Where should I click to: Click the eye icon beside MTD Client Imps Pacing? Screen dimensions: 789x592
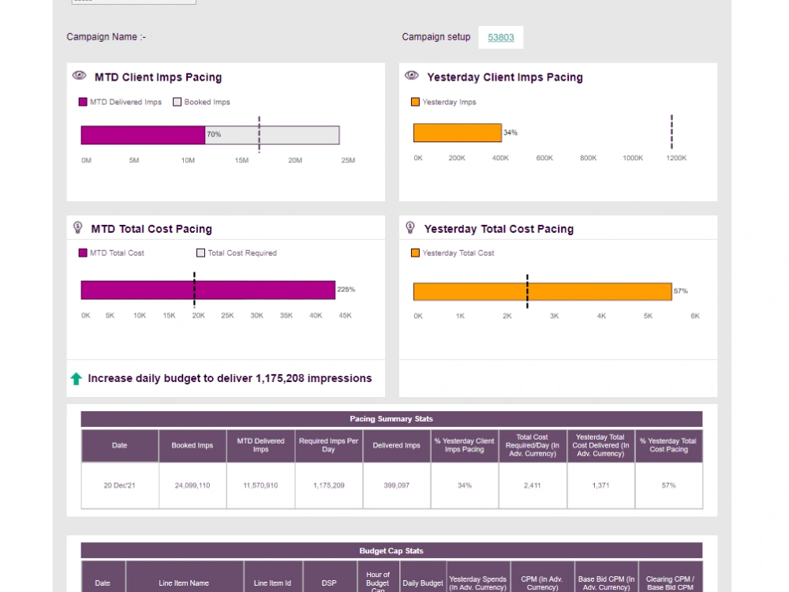79,75
